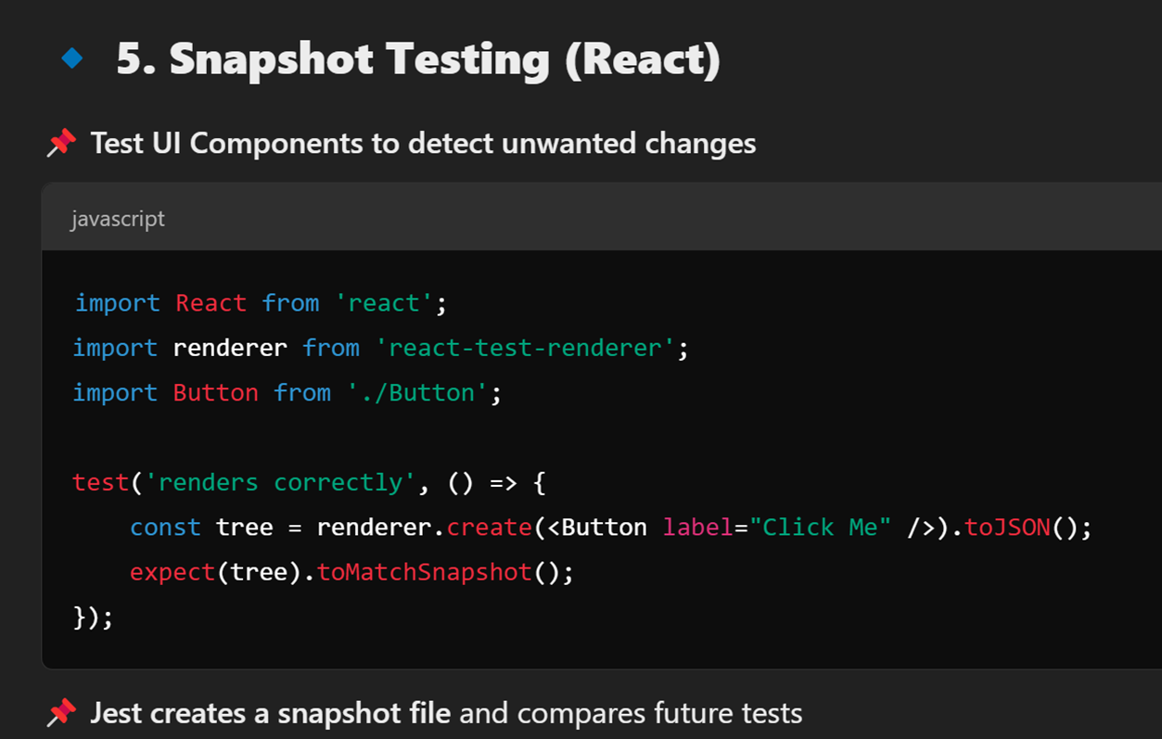Click the 'label' attribute in Button tag

click(x=698, y=528)
